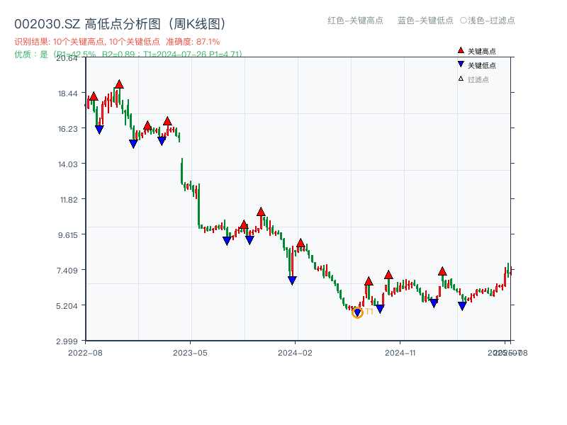Image resolution: width=567 pixels, height=425 pixels.
Task: Click the blue 关键低点 legend triangle icon
Action: (461, 64)
